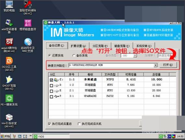
Task: Click the 7.68G available capacity cell
Action: [131, 85]
